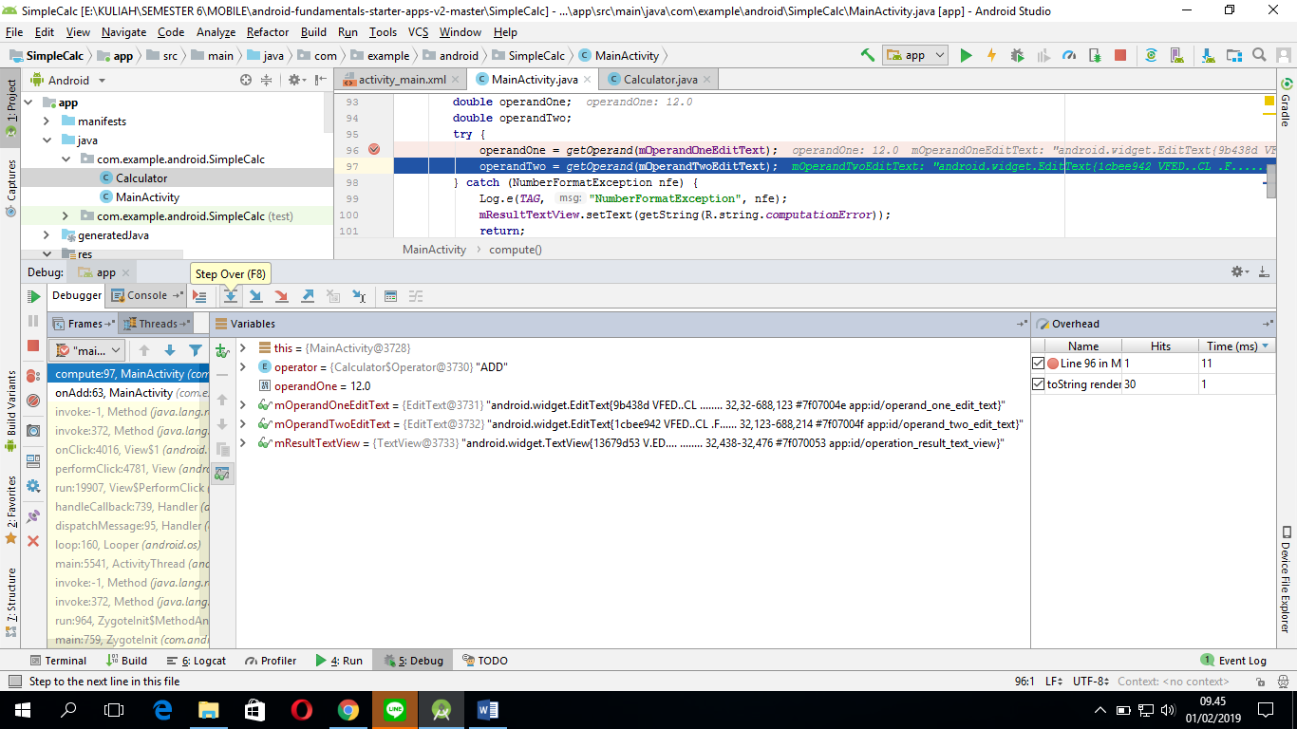Open Chrome from the Windows taskbar
This screenshot has width=1297, height=729.
tap(348, 710)
